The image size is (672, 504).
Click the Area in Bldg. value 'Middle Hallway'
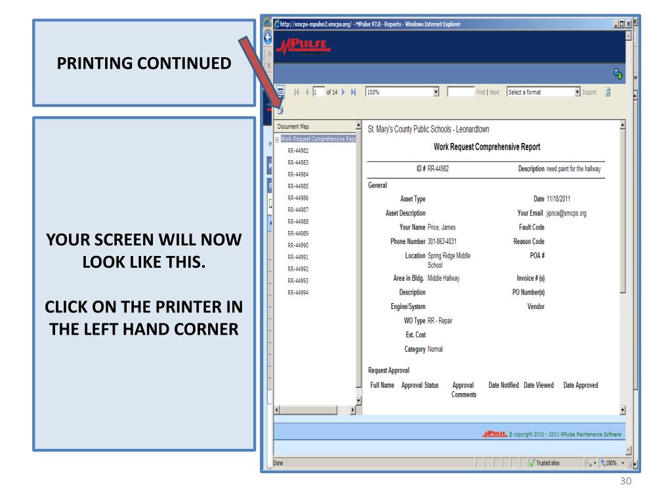point(444,278)
